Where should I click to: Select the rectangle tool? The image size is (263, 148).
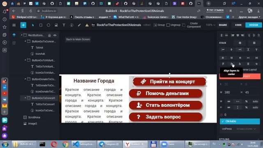[x=41, y=25]
